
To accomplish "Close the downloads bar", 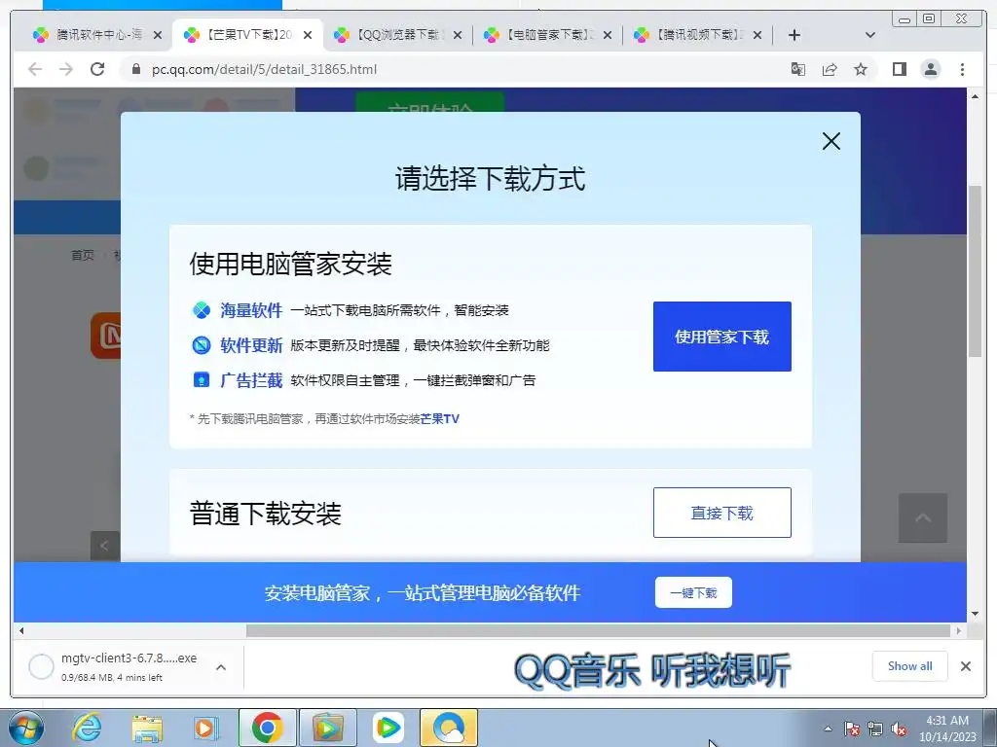I will [965, 665].
